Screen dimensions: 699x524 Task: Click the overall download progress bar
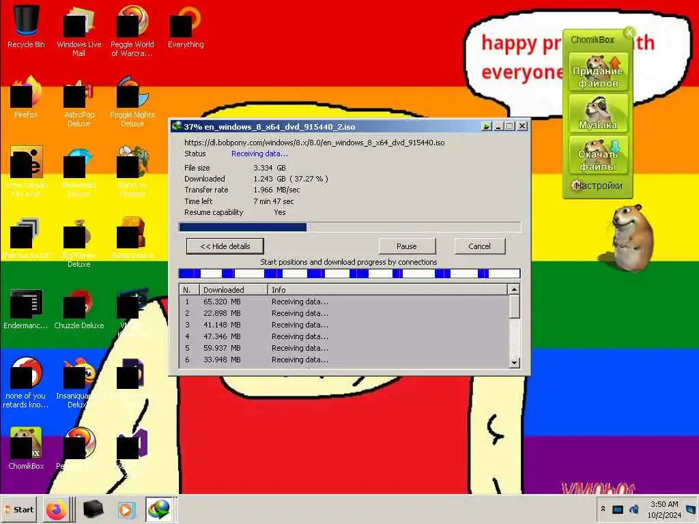[x=349, y=227]
